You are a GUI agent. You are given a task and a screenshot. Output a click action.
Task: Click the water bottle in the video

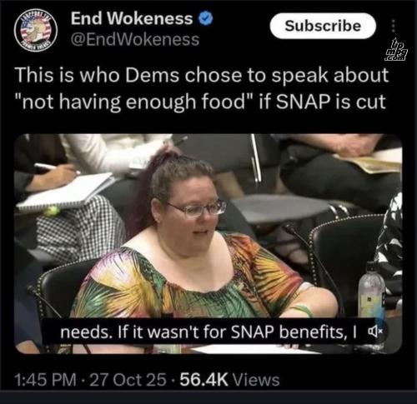click(372, 290)
